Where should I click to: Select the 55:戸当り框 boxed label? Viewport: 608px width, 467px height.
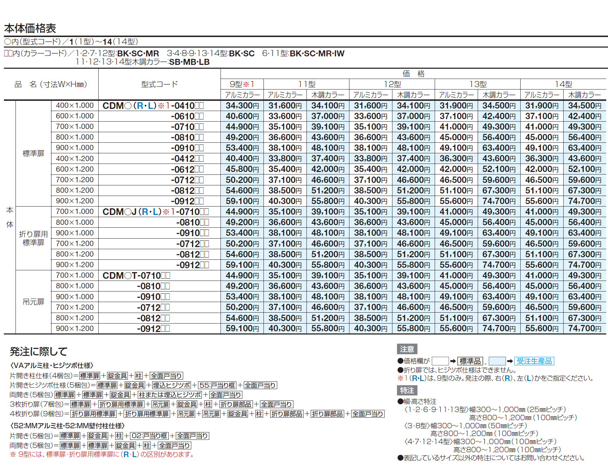pyautogui.click(x=216, y=385)
